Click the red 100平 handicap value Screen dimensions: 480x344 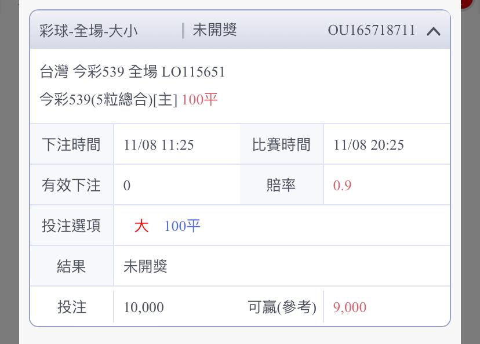pyautogui.click(x=199, y=100)
